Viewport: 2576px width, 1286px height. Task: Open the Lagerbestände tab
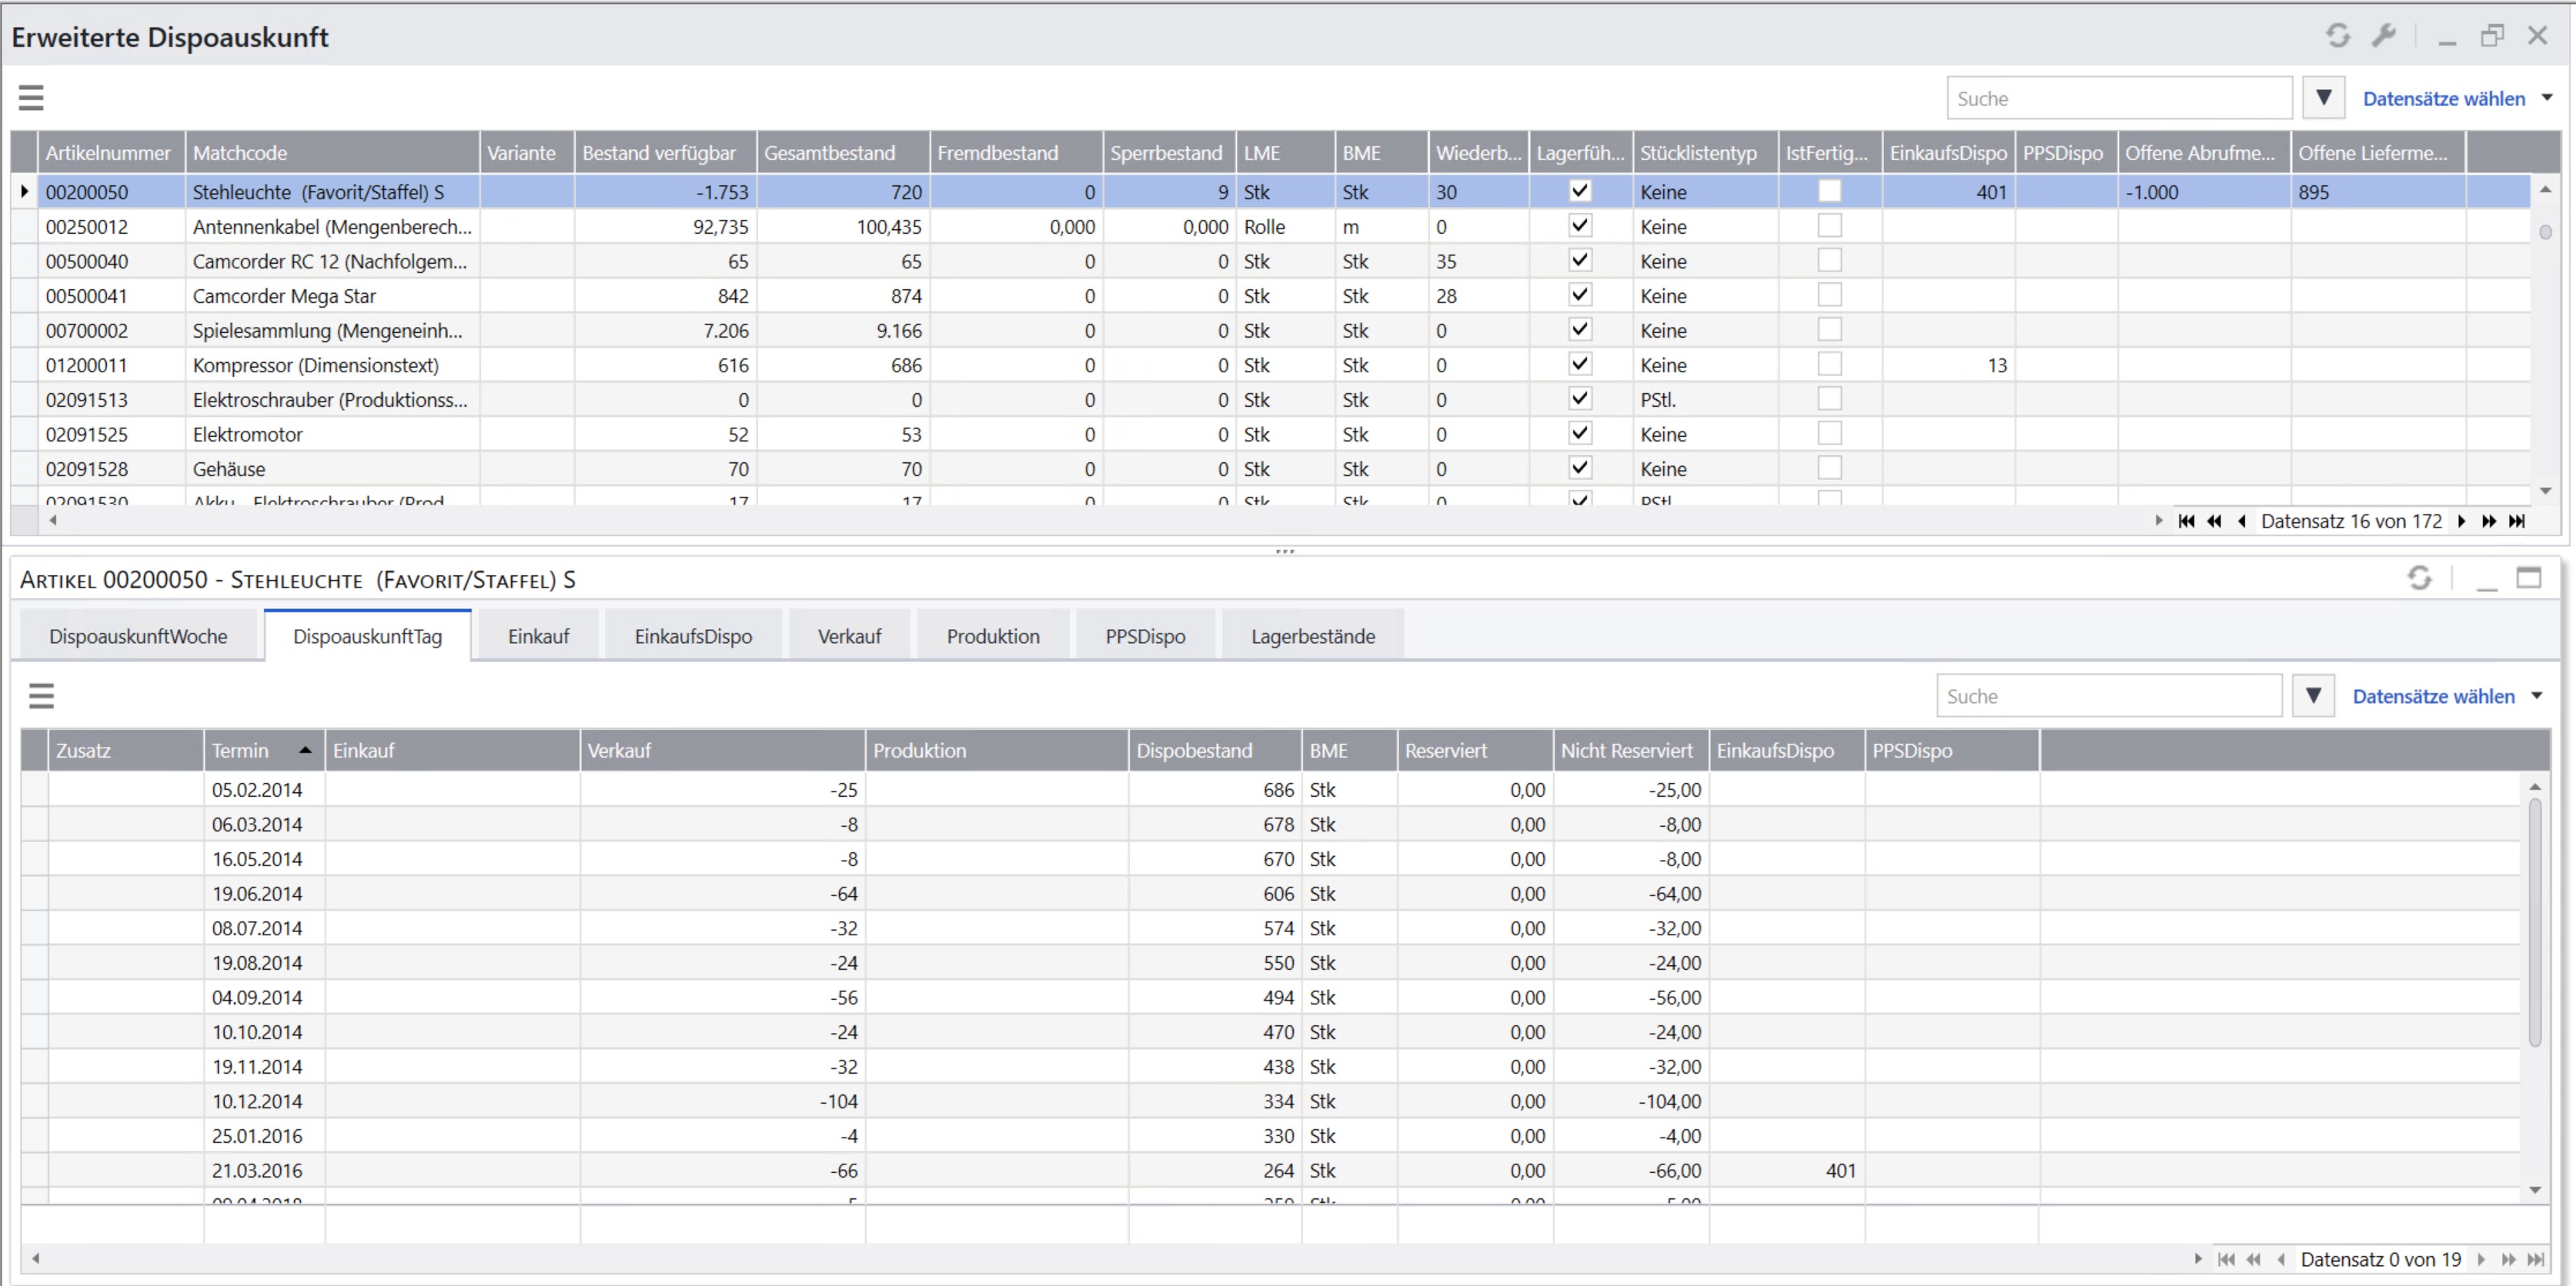tap(1312, 637)
